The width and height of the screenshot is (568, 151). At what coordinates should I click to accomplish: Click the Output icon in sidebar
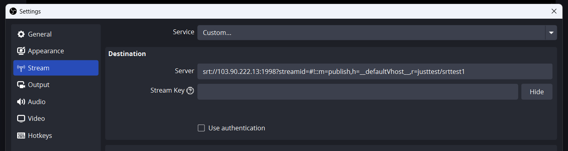(x=21, y=85)
